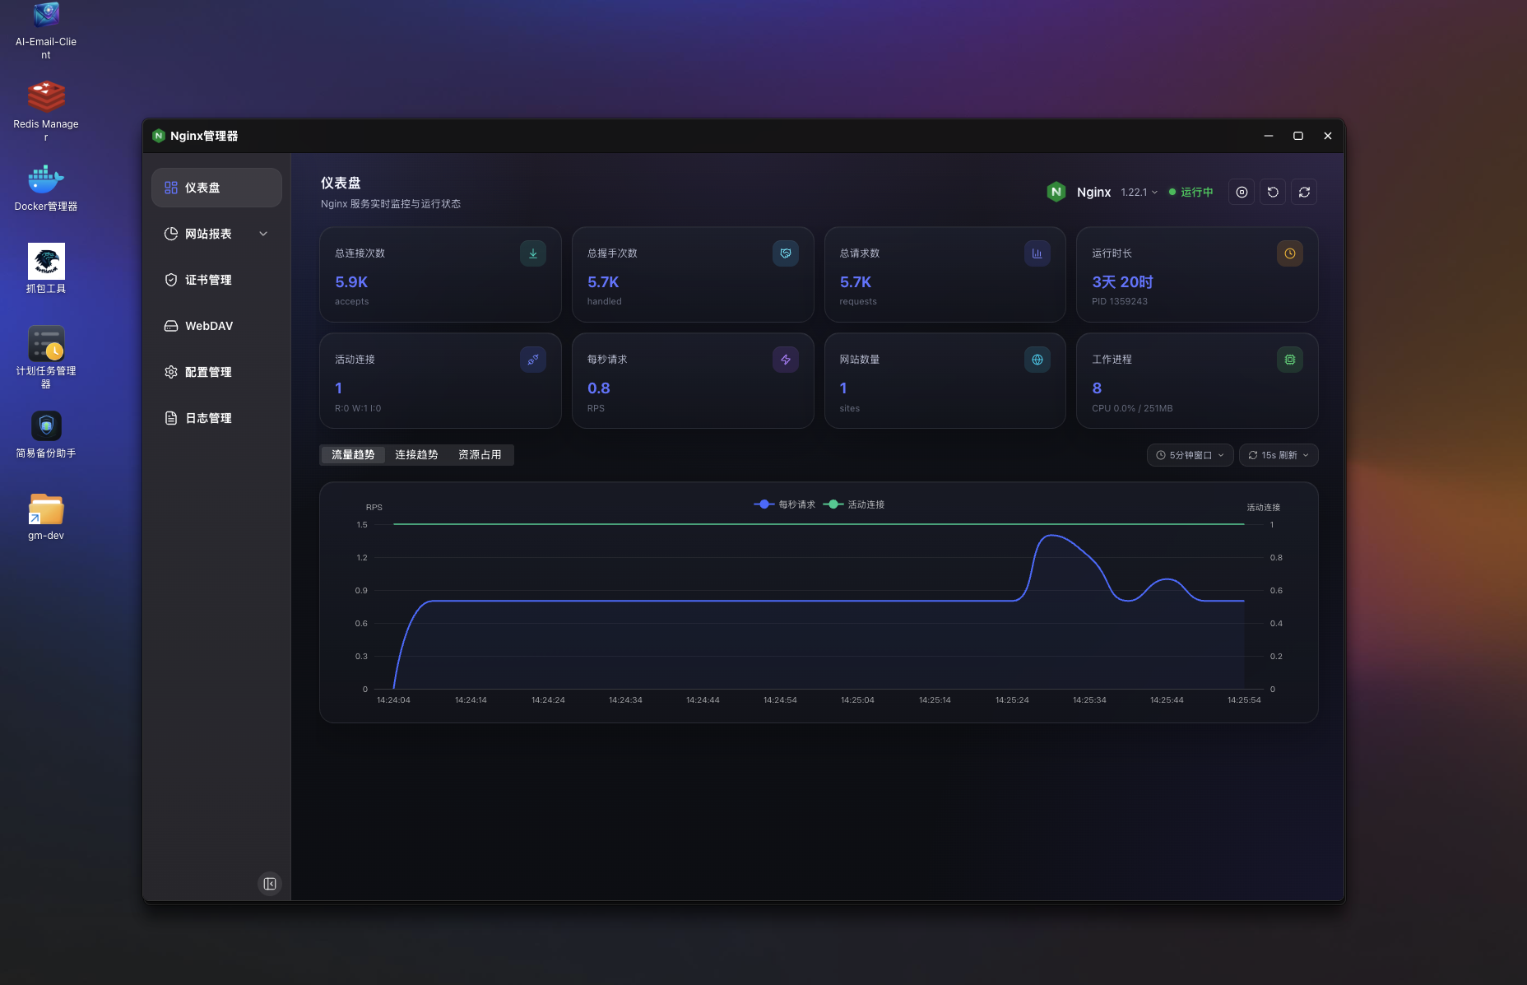Screen dimensions: 1527x985
Task: Click the download icon on 总连接次数 card
Action: tap(533, 253)
